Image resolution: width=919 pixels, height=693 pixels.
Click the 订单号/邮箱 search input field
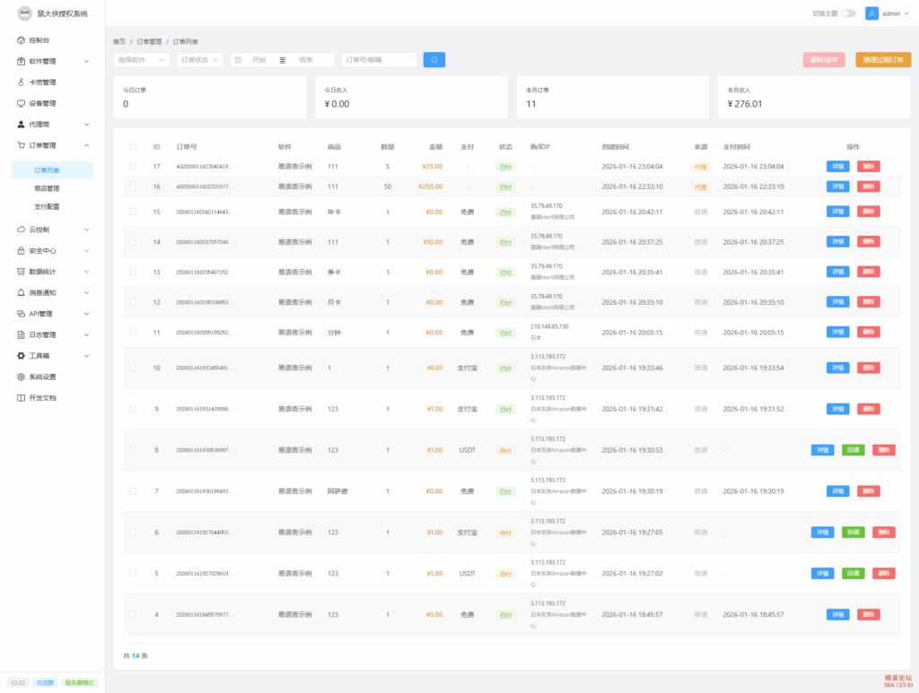click(379, 60)
